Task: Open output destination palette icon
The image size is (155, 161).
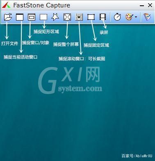Action: [x=129, y=17]
